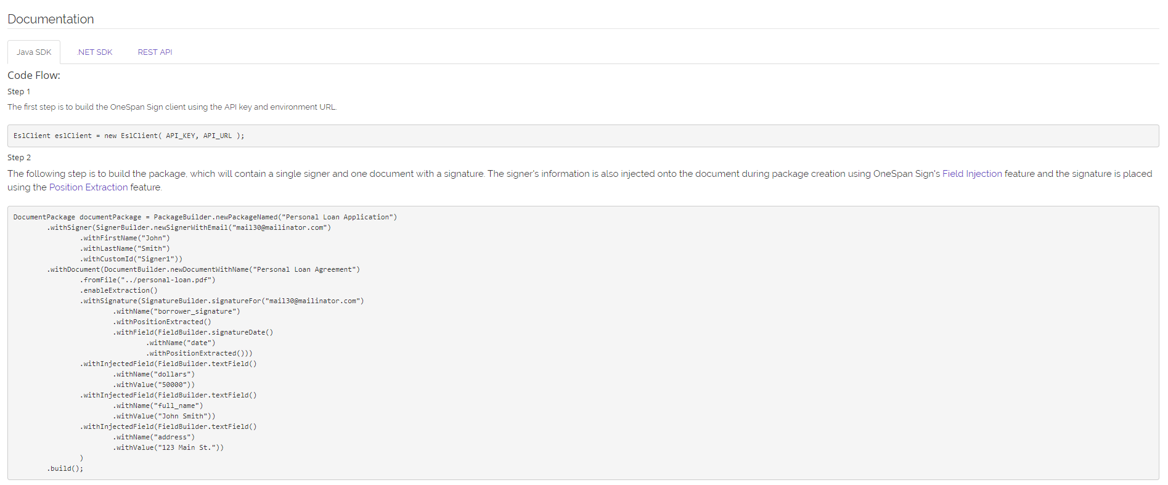Click the .fromFile personal-loan.pdf line

[147, 280]
